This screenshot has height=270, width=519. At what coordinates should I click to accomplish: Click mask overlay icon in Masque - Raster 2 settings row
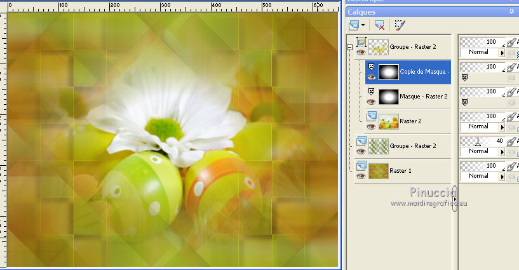[x=464, y=102]
